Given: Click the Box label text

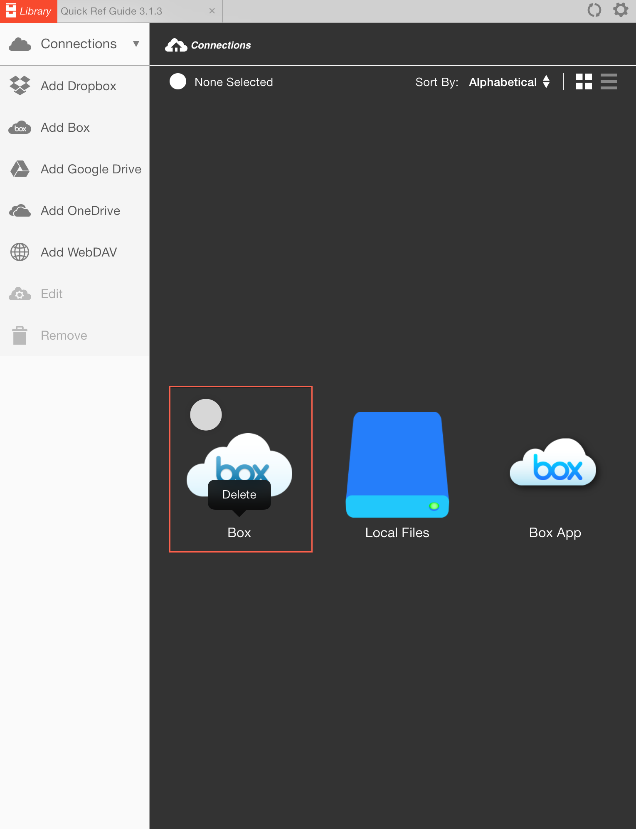Looking at the screenshot, I should pyautogui.click(x=239, y=533).
